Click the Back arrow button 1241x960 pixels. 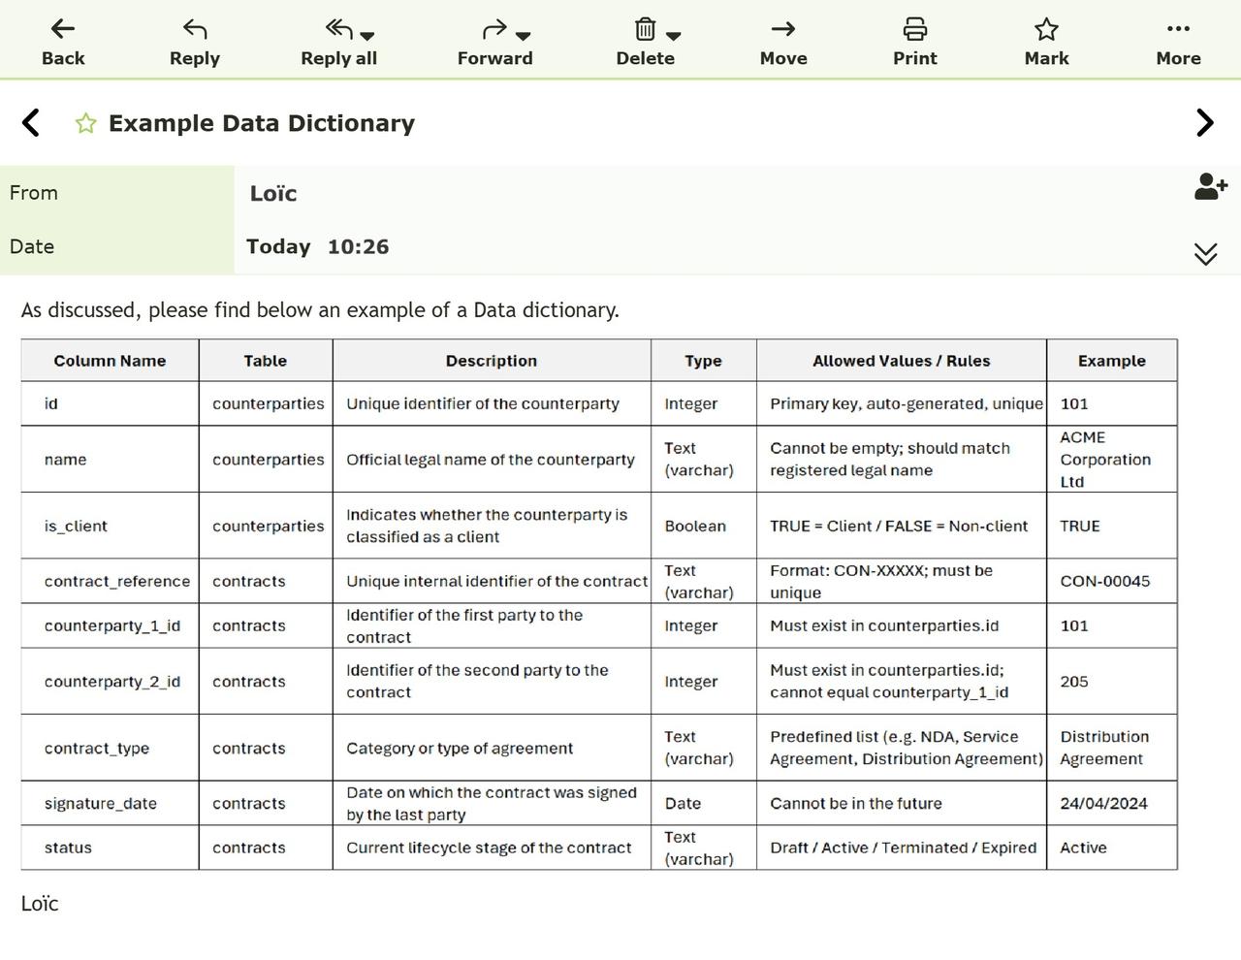(x=63, y=43)
